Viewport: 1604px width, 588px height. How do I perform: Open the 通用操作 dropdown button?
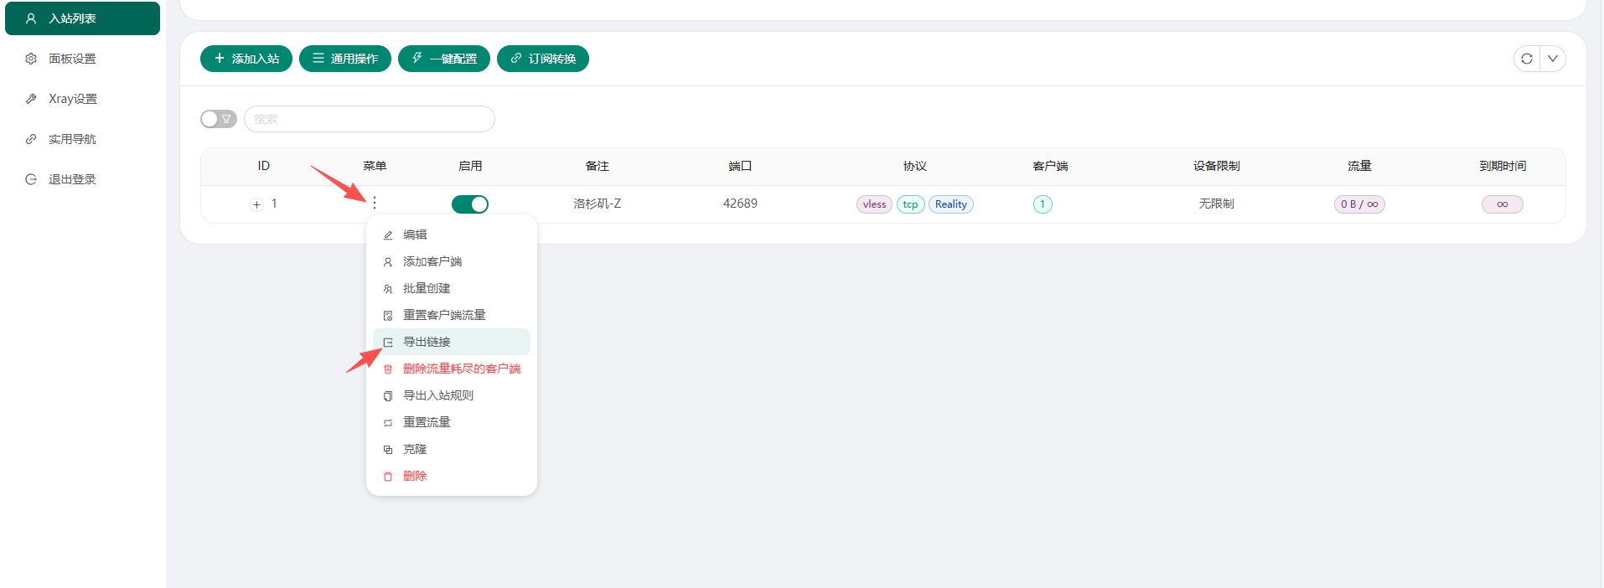point(345,59)
